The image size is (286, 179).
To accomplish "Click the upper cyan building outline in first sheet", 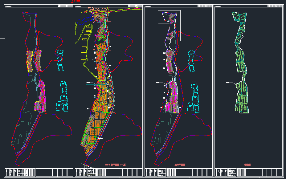I will [x=60, y=60].
